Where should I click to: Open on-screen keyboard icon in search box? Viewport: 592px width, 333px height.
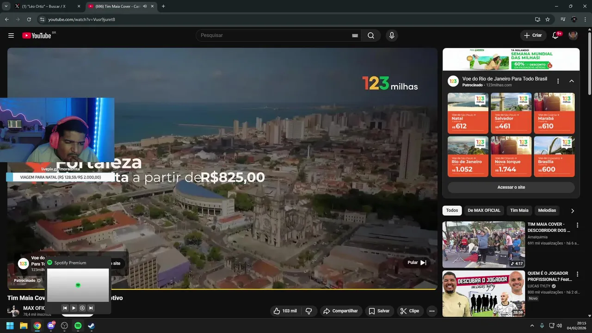[x=355, y=36]
